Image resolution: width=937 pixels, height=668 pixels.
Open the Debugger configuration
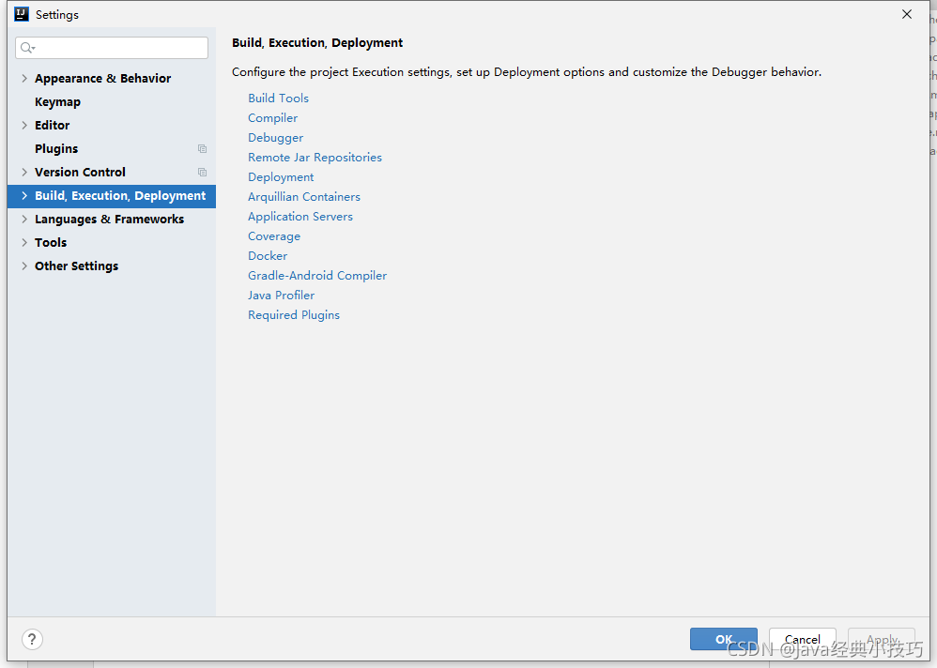pyautogui.click(x=275, y=137)
